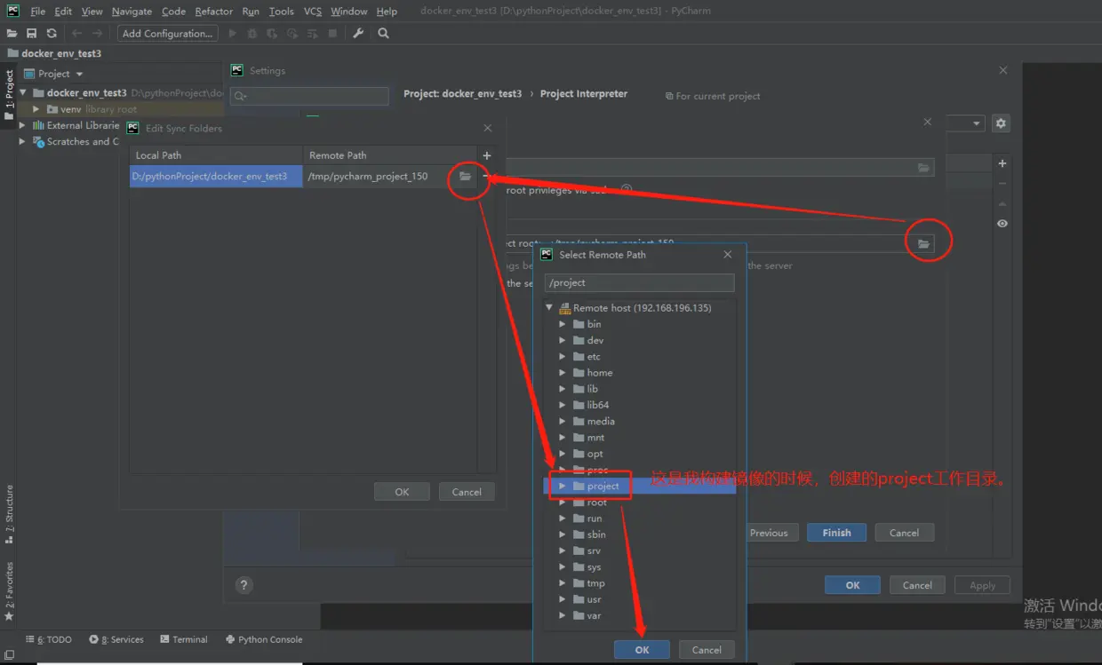Viewport: 1102px width, 665px height.
Task: Open the TODO tool window
Action: pos(49,639)
